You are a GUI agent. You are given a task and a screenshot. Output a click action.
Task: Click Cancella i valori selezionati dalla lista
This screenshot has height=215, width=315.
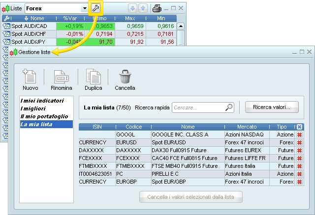(191, 197)
